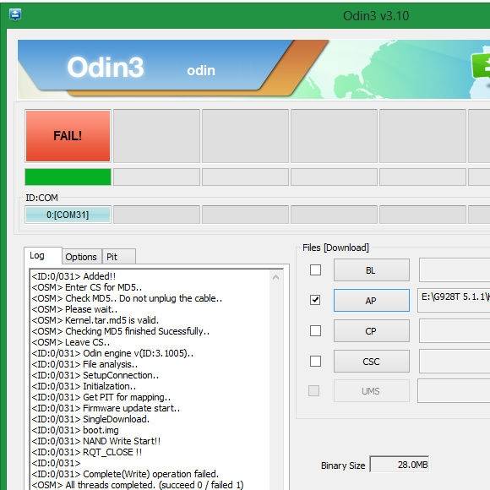Uncheck the AP file checkbox
The height and width of the screenshot is (490, 490).
pyautogui.click(x=315, y=300)
